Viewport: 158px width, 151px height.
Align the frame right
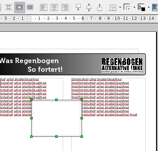65,7
